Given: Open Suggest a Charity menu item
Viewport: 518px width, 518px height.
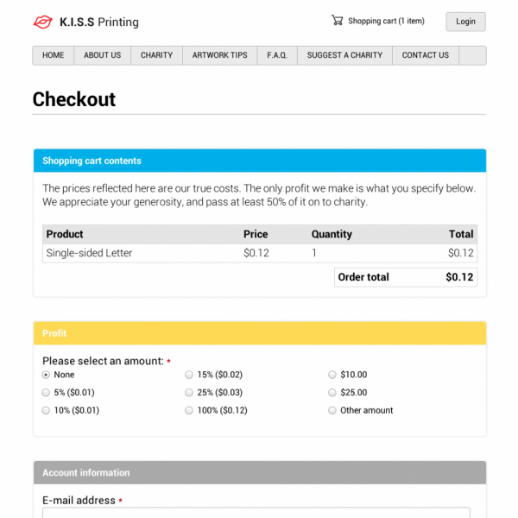Looking at the screenshot, I should click(x=344, y=55).
